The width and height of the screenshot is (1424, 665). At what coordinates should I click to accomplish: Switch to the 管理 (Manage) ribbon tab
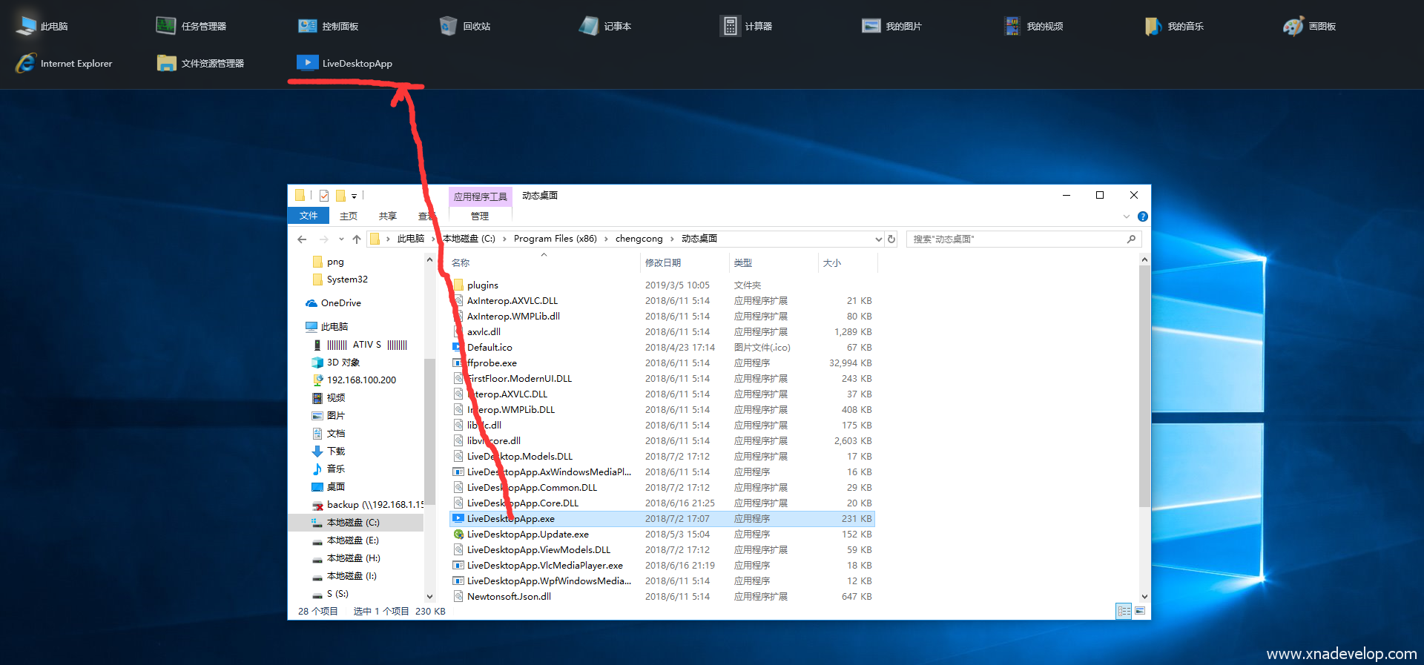point(480,216)
